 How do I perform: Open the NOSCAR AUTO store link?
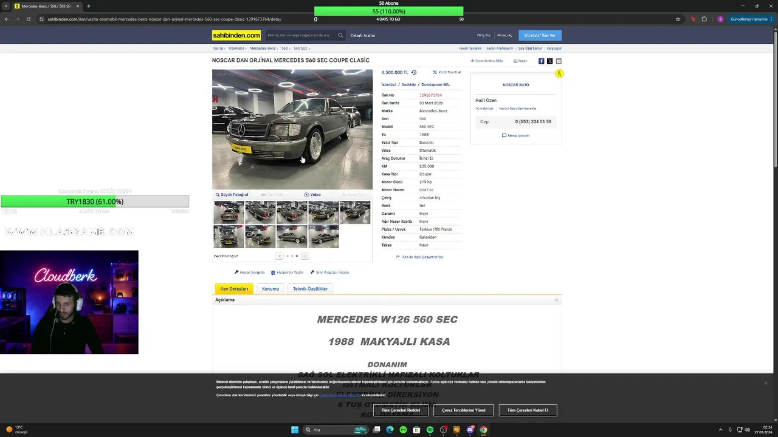pyautogui.click(x=515, y=85)
